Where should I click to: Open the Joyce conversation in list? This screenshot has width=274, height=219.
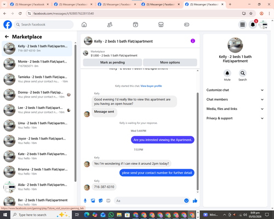37,141
